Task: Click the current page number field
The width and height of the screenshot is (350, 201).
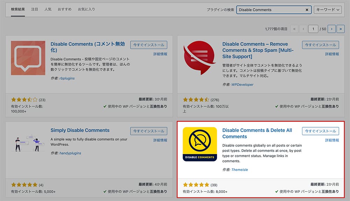Action: click(313, 29)
